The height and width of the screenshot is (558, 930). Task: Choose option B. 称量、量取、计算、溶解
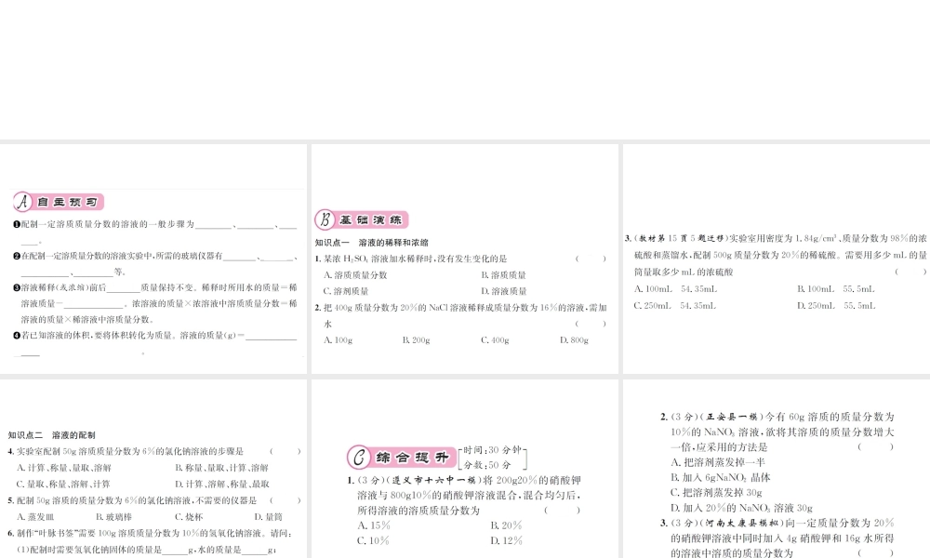(222, 468)
